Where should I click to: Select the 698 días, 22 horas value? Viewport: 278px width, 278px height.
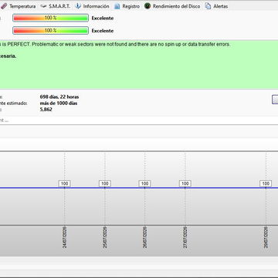pyautogui.click(x=59, y=97)
